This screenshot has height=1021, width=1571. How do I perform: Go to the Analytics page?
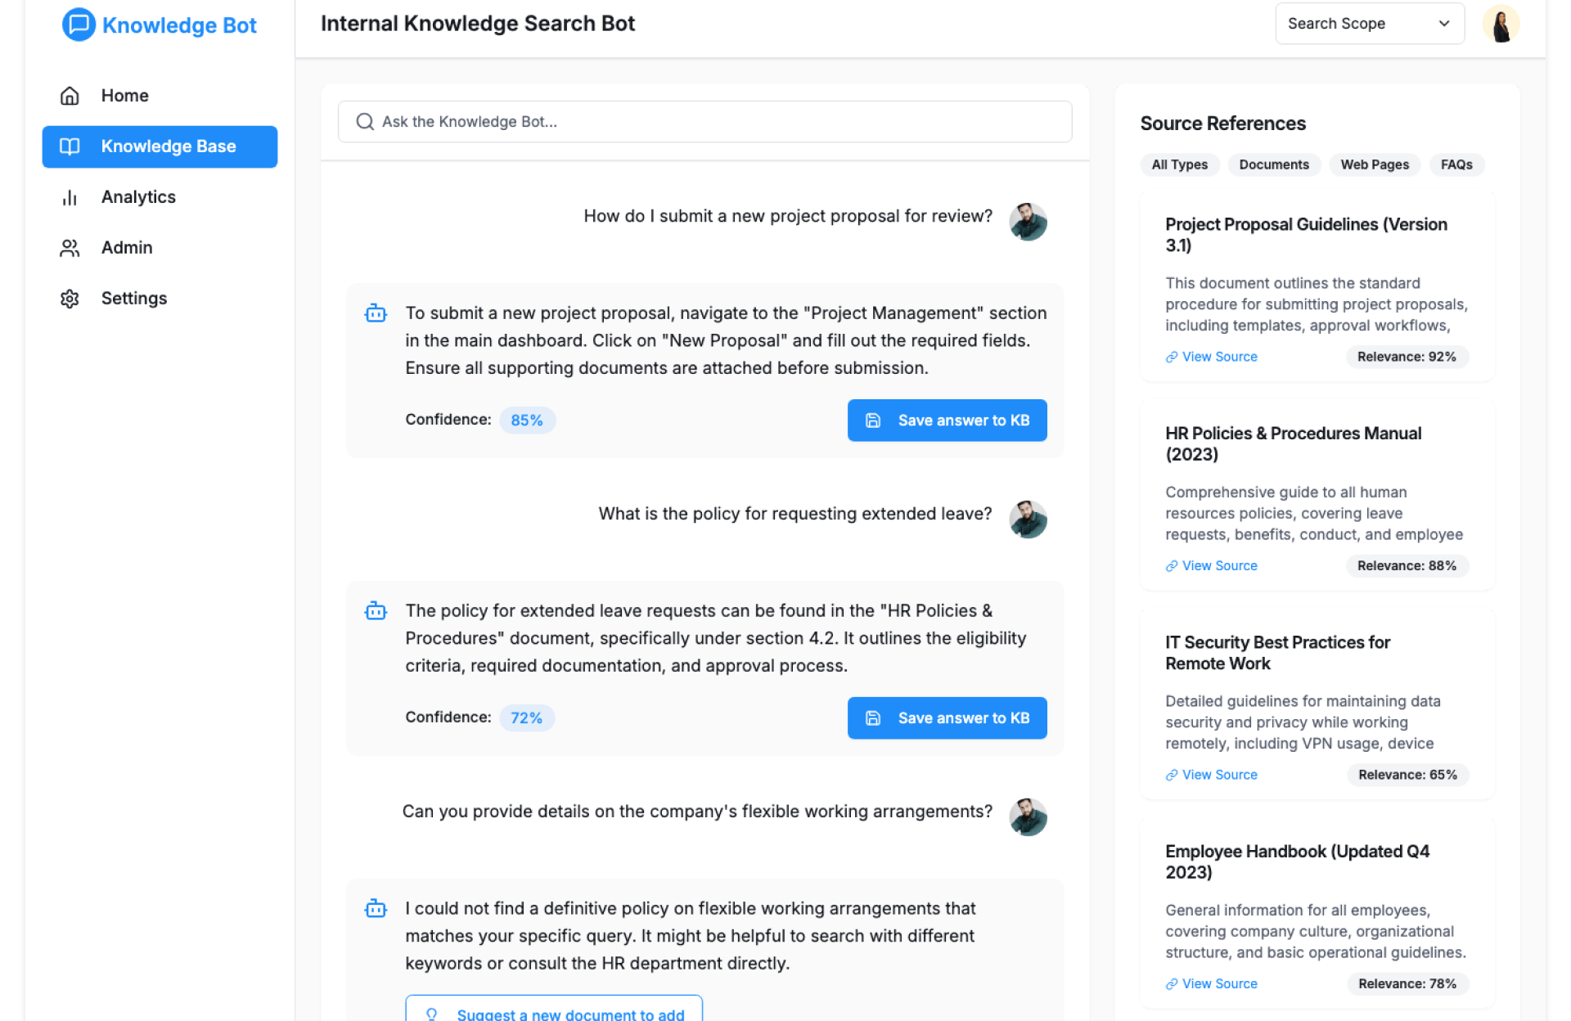pyautogui.click(x=138, y=197)
